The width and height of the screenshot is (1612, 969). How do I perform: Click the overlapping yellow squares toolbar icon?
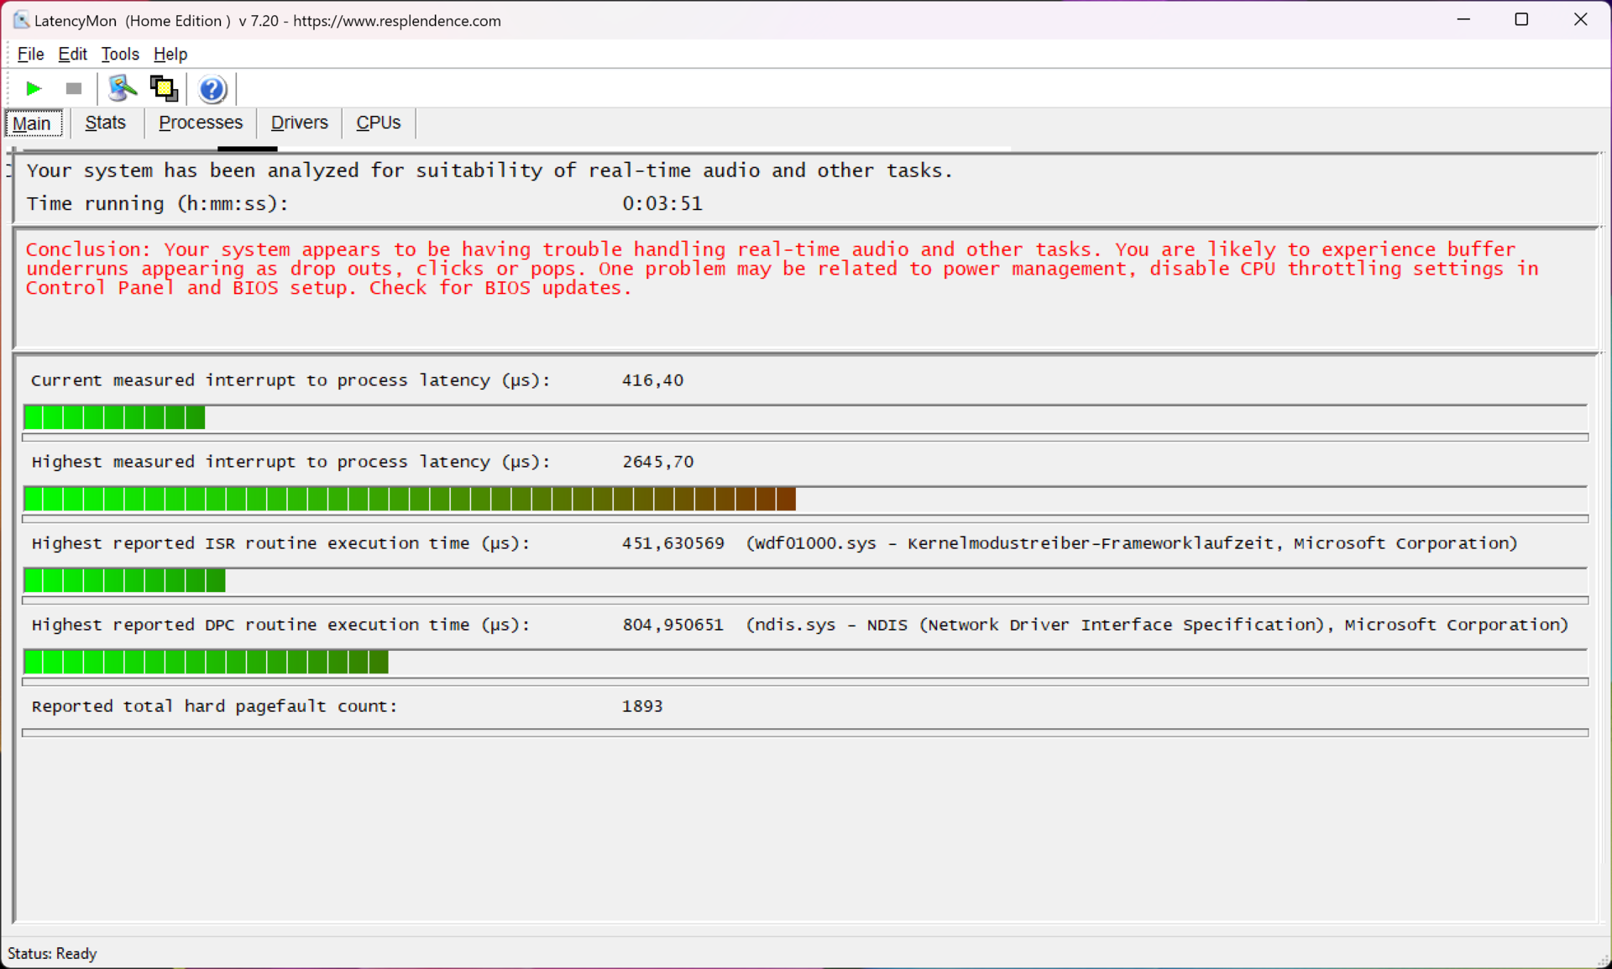(x=164, y=88)
